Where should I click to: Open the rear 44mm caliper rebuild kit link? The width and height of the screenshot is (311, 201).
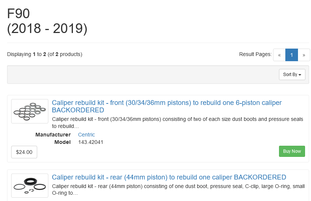point(169,177)
